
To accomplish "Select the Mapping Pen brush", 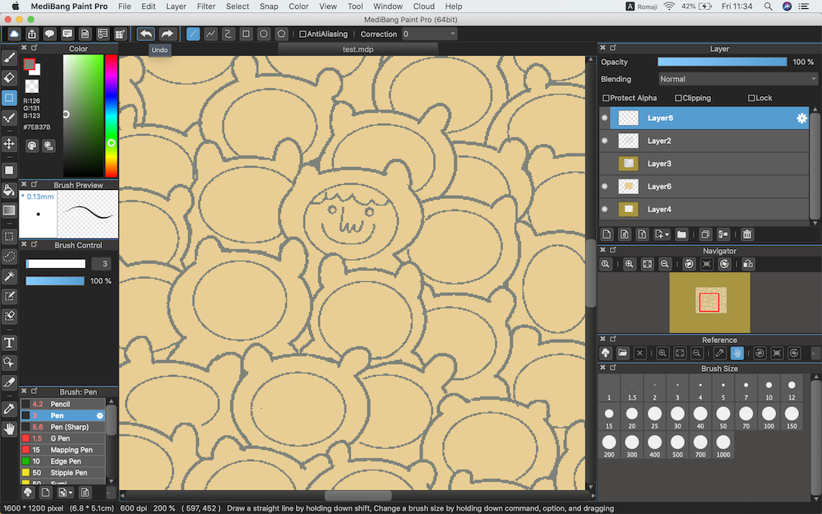I will coord(63,450).
